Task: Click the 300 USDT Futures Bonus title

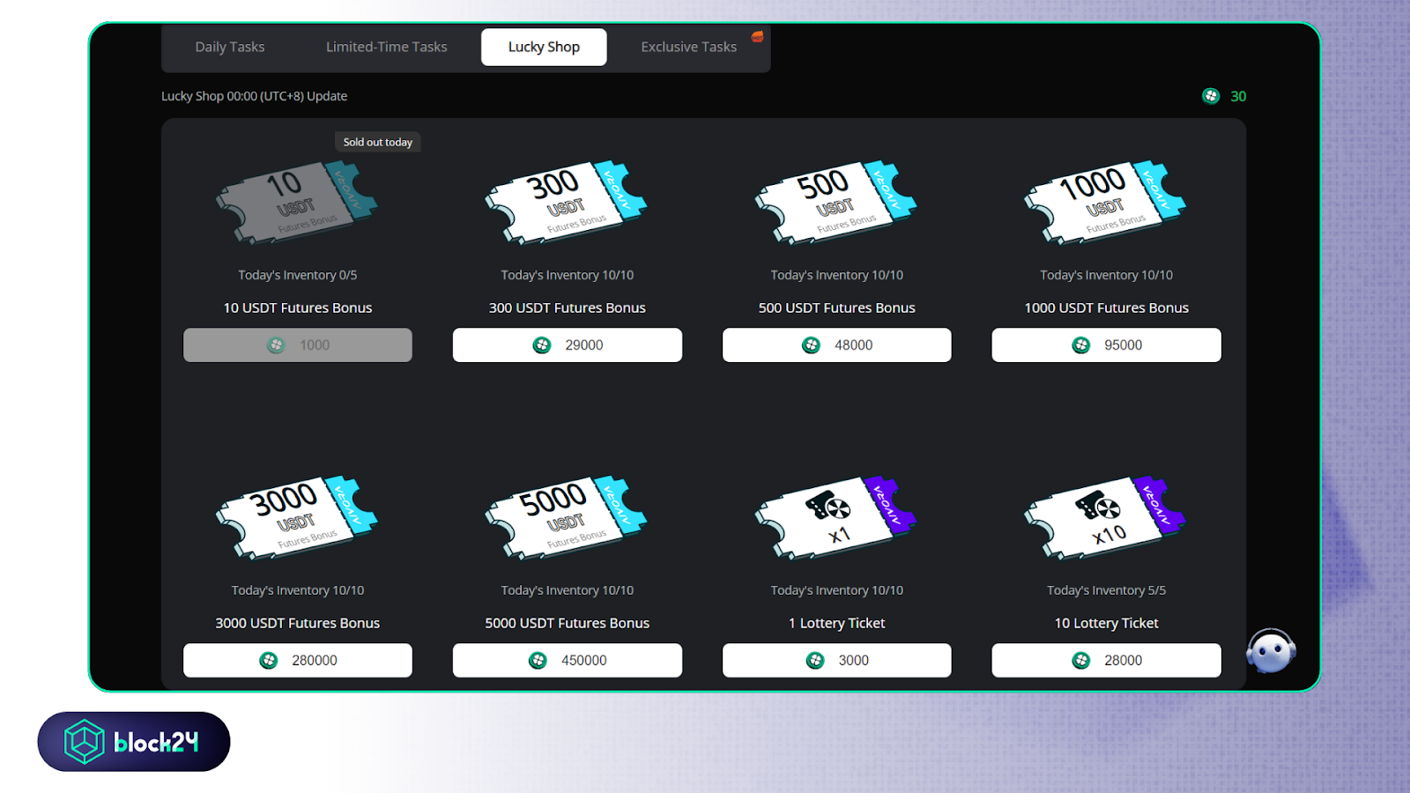Action: (568, 308)
